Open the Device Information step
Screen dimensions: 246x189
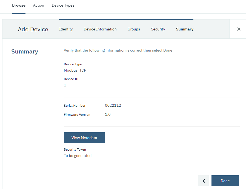click(100, 29)
